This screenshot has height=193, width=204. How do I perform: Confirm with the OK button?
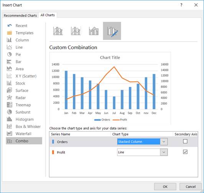165,186
